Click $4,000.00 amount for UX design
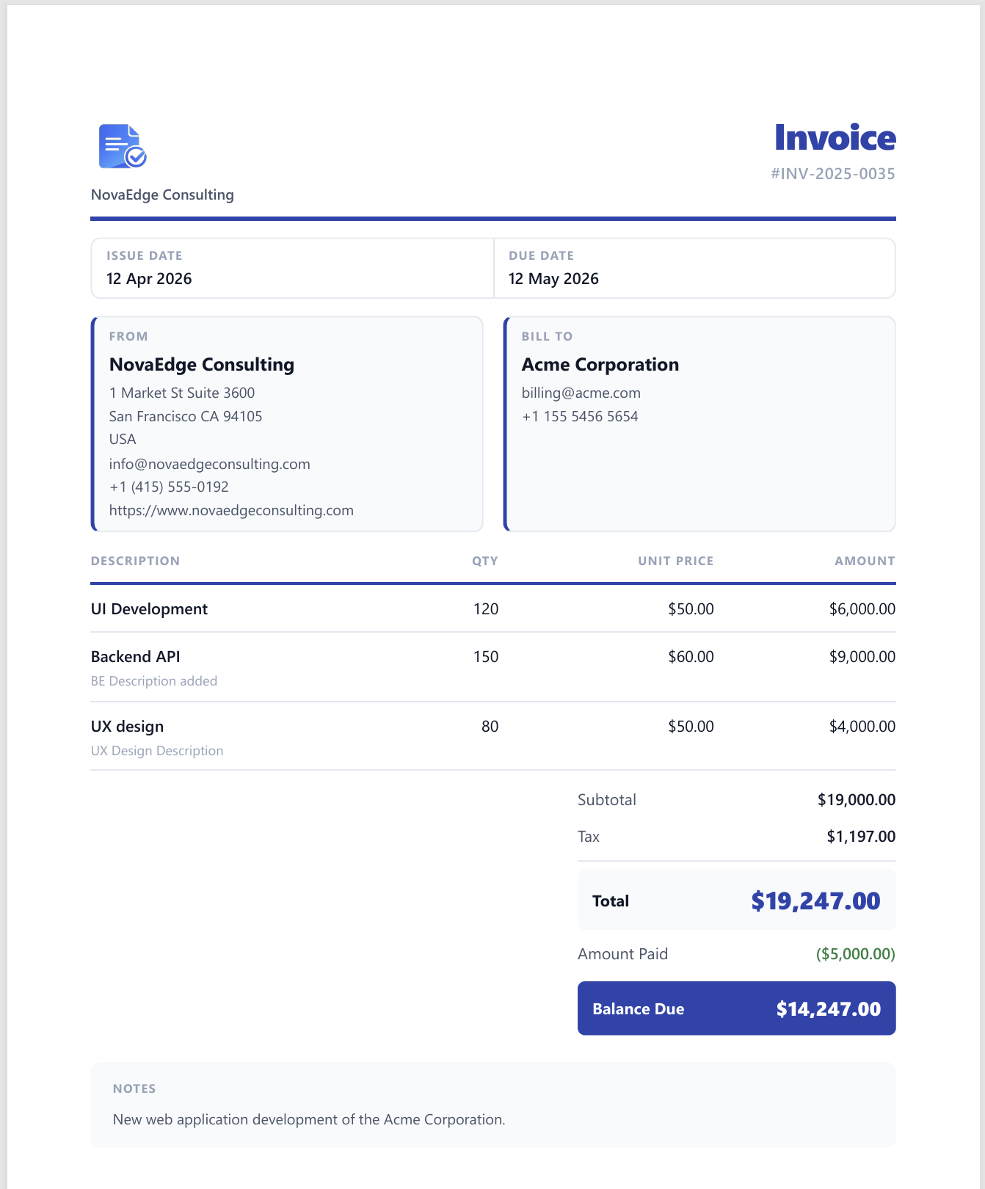Screen dimensions: 985x1189 pyautogui.click(x=862, y=727)
